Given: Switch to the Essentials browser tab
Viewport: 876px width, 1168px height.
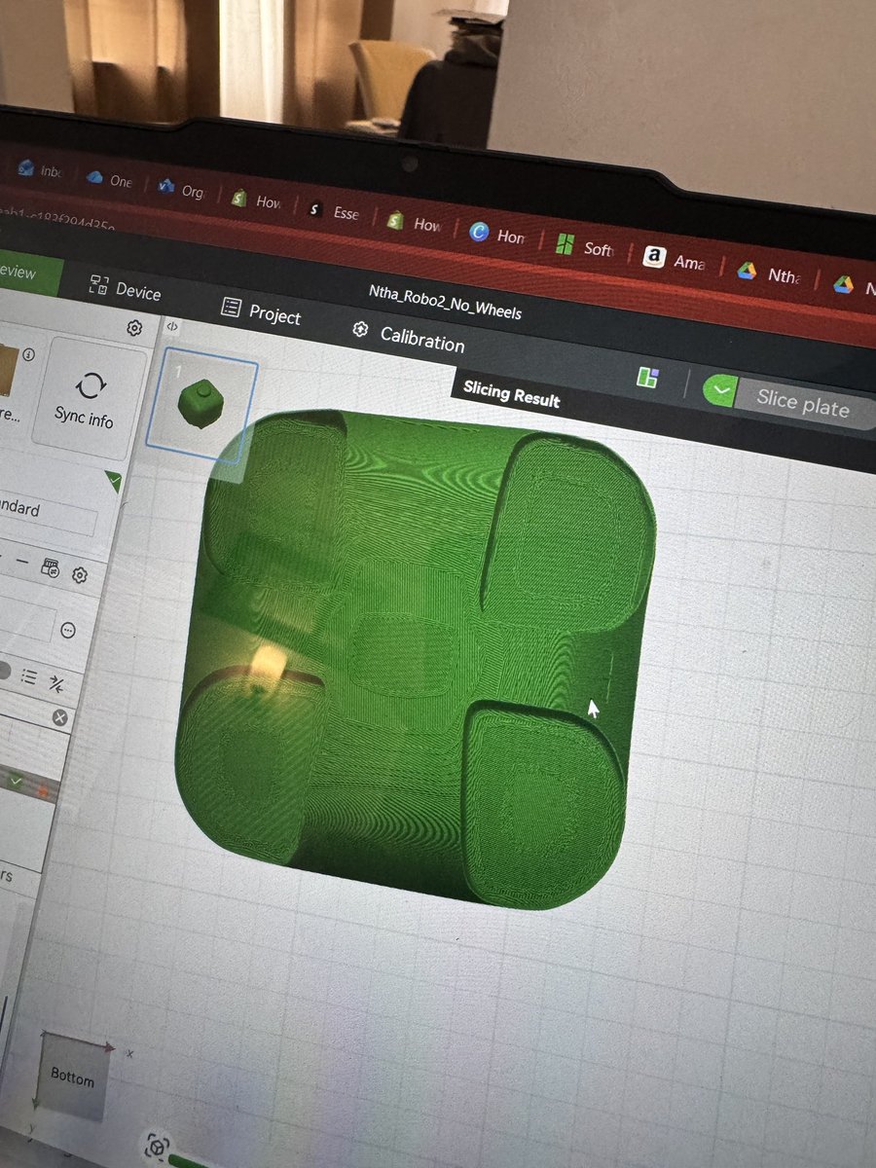Looking at the screenshot, I should tap(333, 210).
